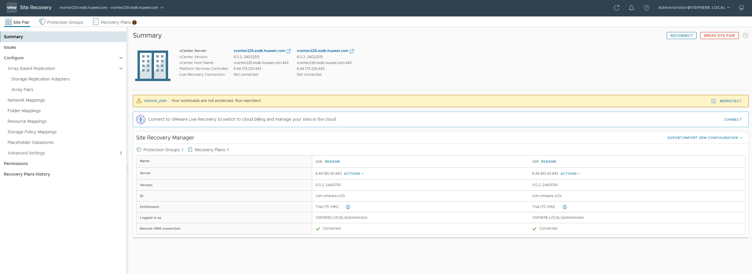
Task: Open the vcenter225.esdk.huawei.com link
Action: 259,51
